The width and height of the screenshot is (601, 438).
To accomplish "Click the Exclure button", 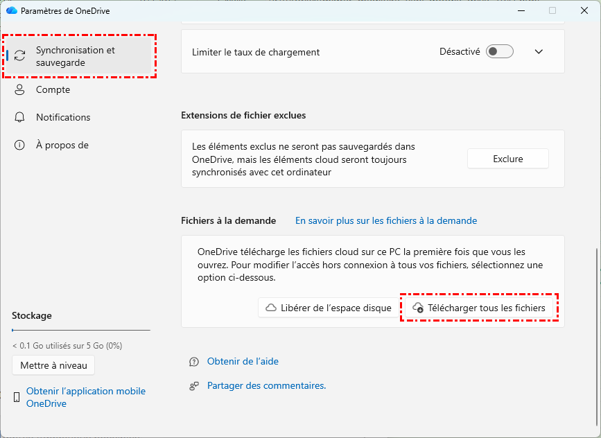I will coord(508,159).
